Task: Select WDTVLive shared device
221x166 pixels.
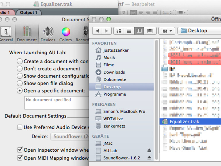Action: (109, 119)
